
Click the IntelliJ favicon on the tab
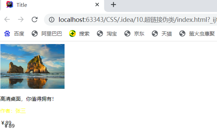point(10,4)
